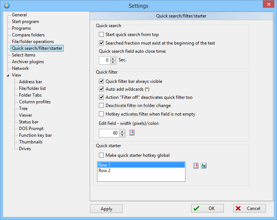Screen dimensions: 277x220
Task: Enable Hotkey activates filter when not empty
Action: pyautogui.click(x=101, y=114)
